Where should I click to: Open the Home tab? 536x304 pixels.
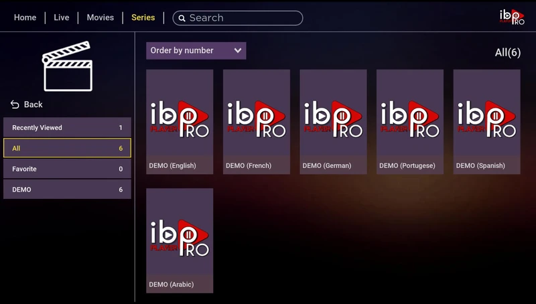[25, 17]
